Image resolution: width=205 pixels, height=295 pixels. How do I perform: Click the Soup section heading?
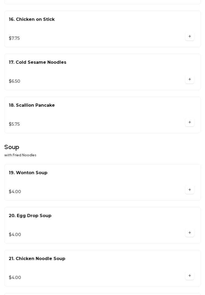click(x=12, y=147)
